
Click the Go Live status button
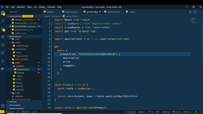click(177, 112)
